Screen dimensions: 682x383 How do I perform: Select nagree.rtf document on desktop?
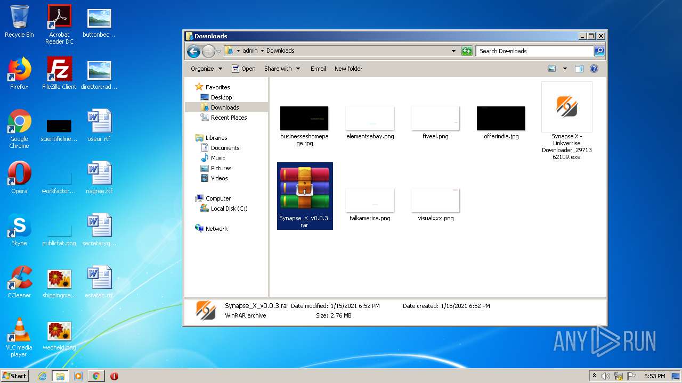[x=99, y=178]
